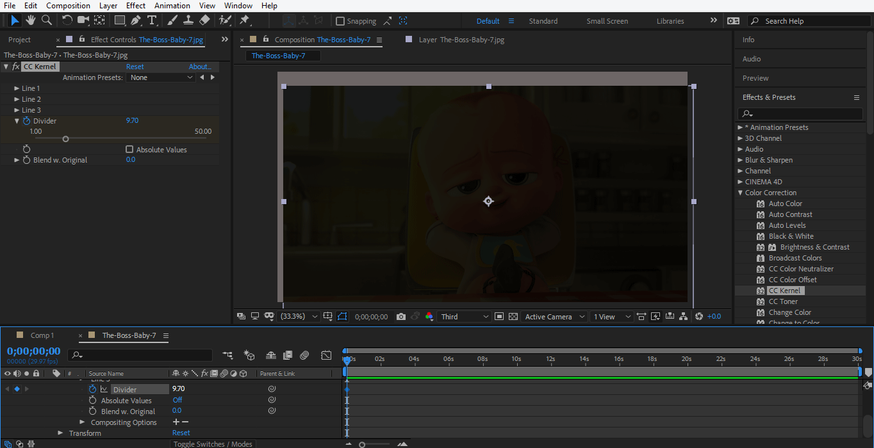Screen dimensions: 874x448
Task: Toggle the Snapping checkbox
Action: pyautogui.click(x=340, y=20)
